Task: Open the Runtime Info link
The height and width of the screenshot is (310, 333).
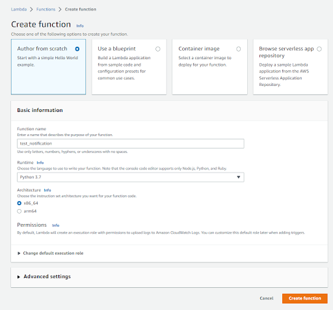Action: coord(40,163)
